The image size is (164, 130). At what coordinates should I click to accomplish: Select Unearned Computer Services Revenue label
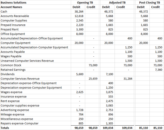pos(27,61)
